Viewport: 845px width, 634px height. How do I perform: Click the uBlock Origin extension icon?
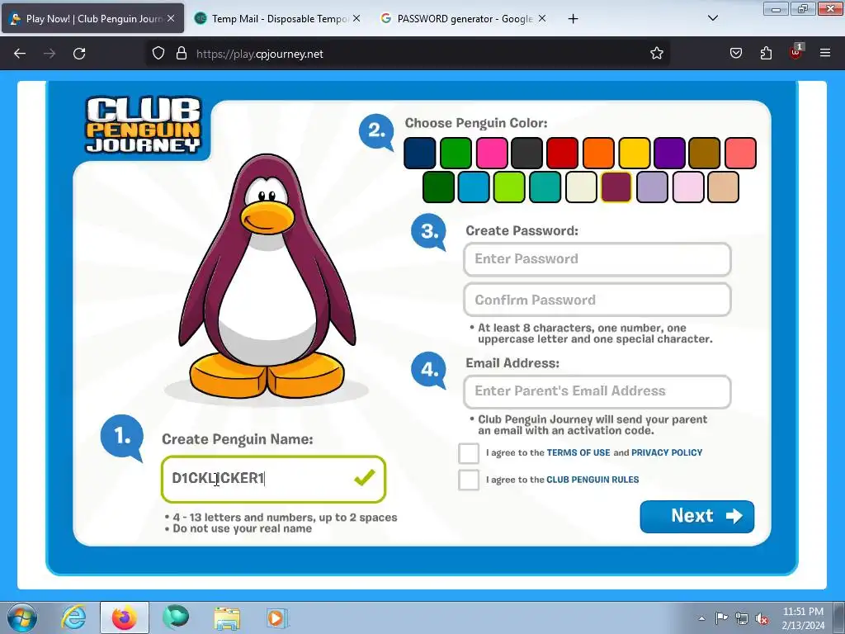796,52
